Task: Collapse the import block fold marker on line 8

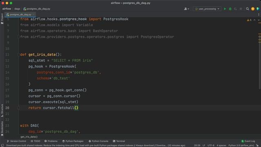Action: (18, 37)
